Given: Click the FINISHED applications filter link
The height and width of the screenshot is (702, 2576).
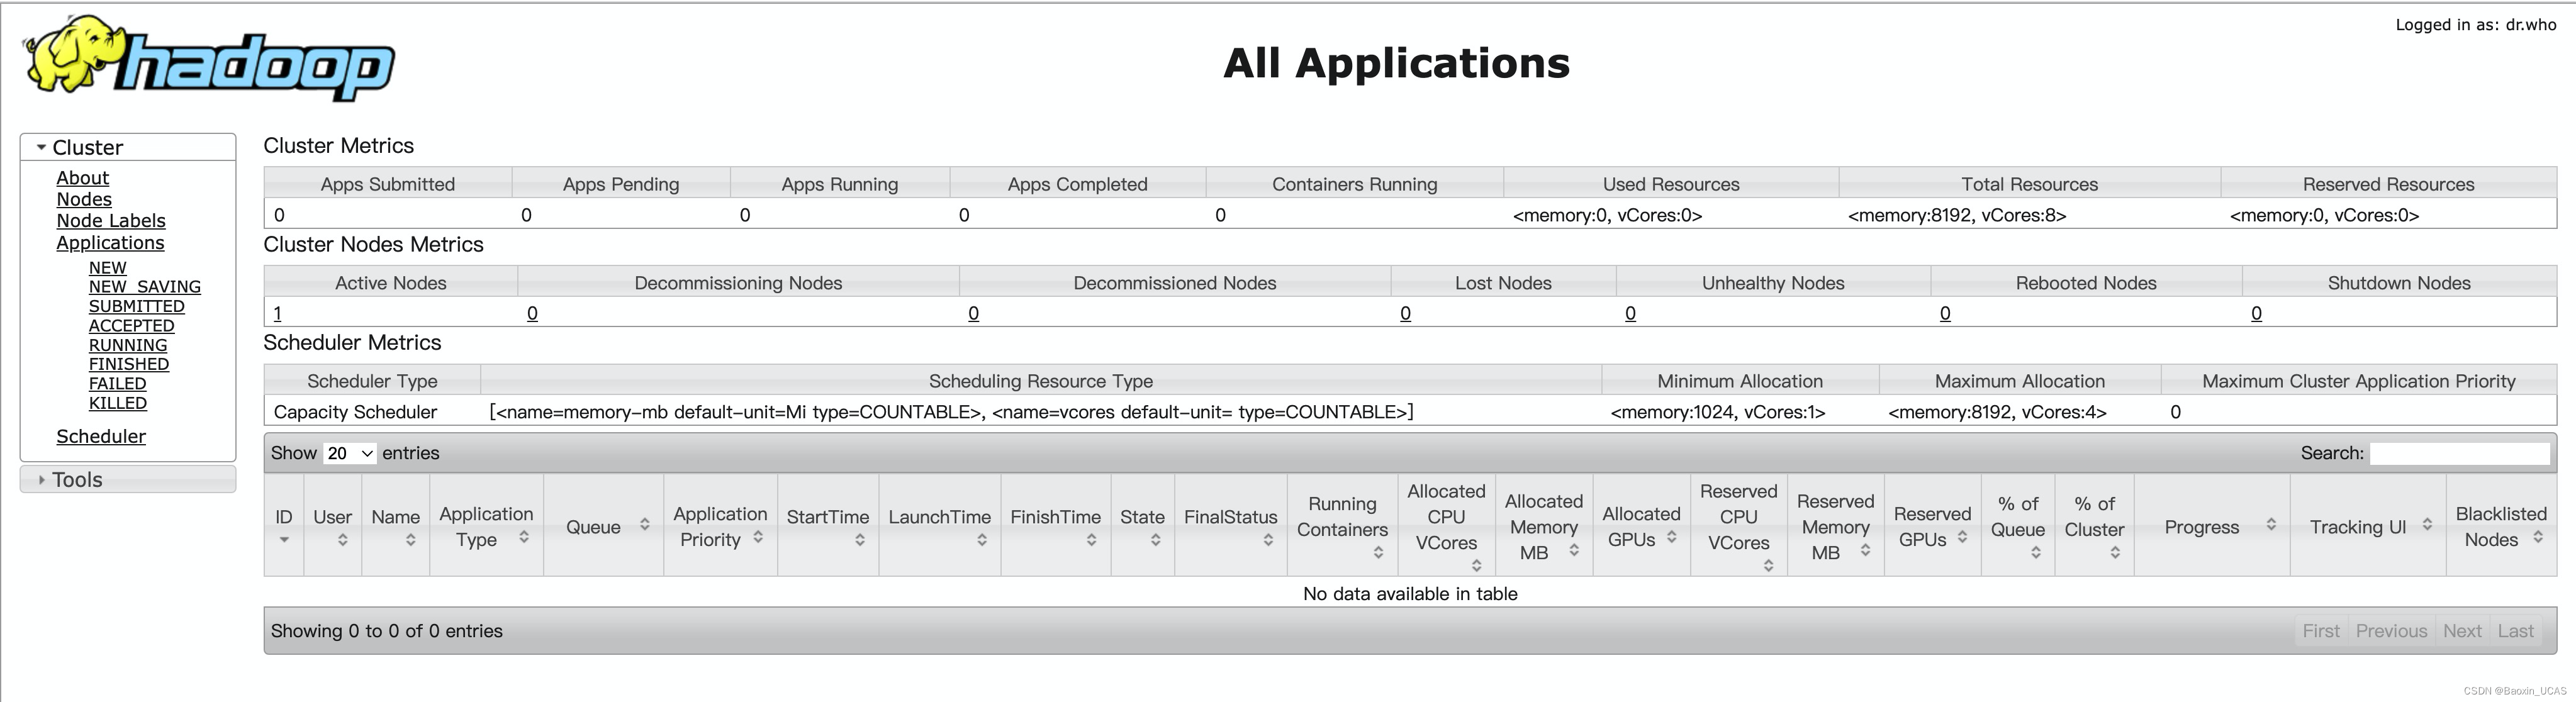Looking at the screenshot, I should coord(129,365).
